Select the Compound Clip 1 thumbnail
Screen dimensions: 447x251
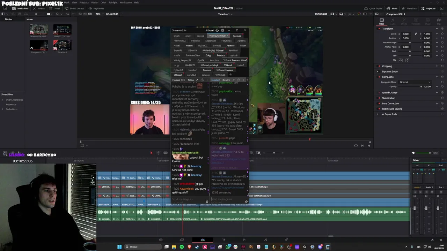39,45
